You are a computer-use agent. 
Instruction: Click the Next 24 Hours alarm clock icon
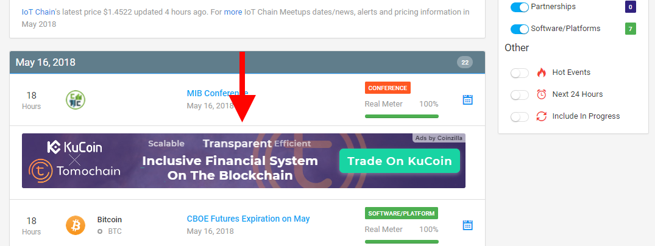(x=542, y=94)
